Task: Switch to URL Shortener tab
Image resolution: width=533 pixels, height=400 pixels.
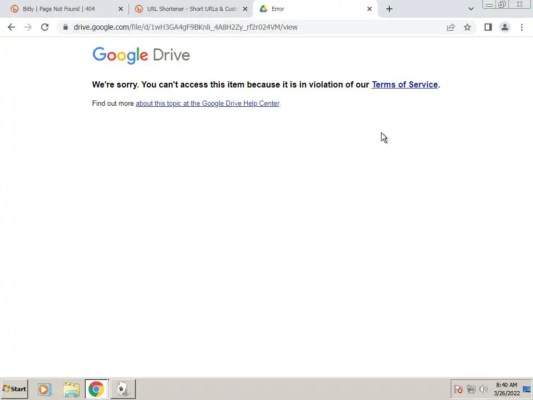Action: (x=192, y=9)
